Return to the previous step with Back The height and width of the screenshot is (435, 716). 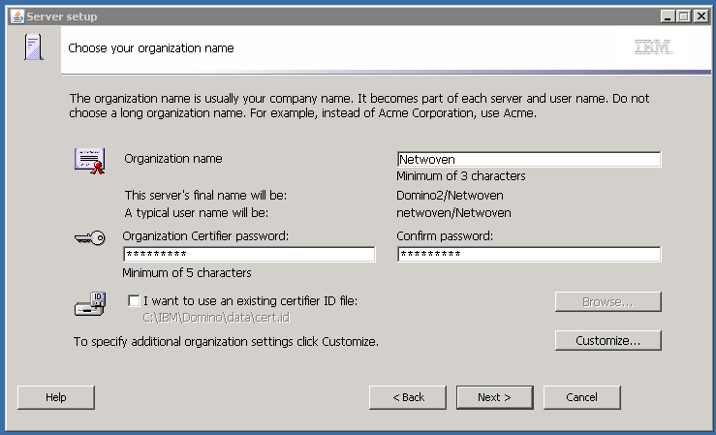pos(408,397)
